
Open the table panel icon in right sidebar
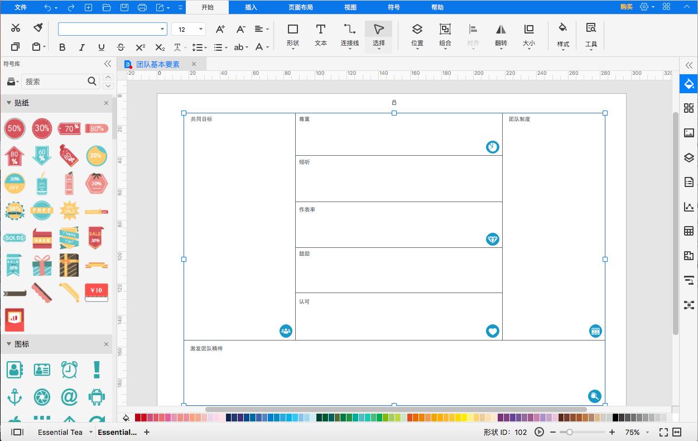tap(689, 231)
